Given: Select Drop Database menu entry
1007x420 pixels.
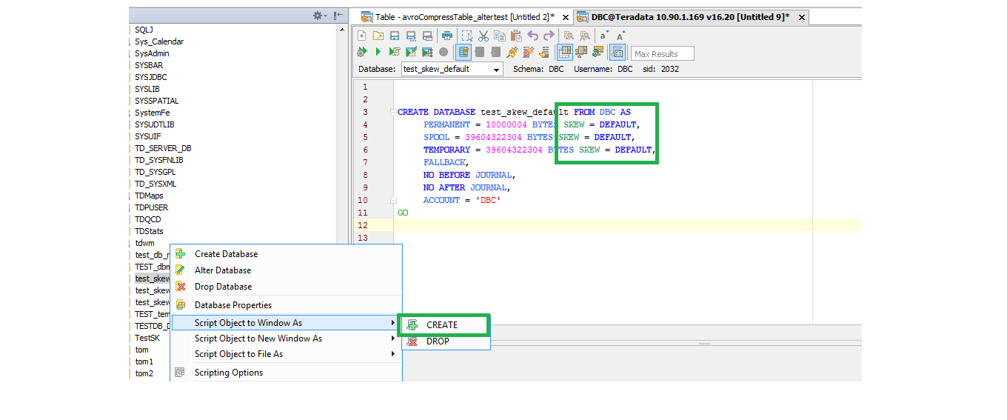Looking at the screenshot, I should point(286,287).
